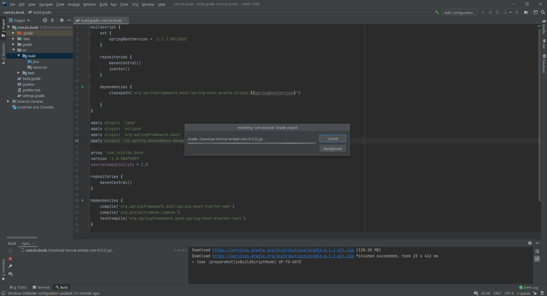The width and height of the screenshot is (547, 296).
Task: Collapse the src folder
Action: 13,50
